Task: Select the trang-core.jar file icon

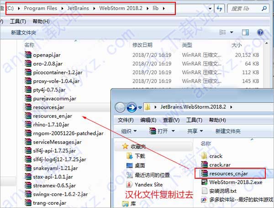Action: click(28, 203)
